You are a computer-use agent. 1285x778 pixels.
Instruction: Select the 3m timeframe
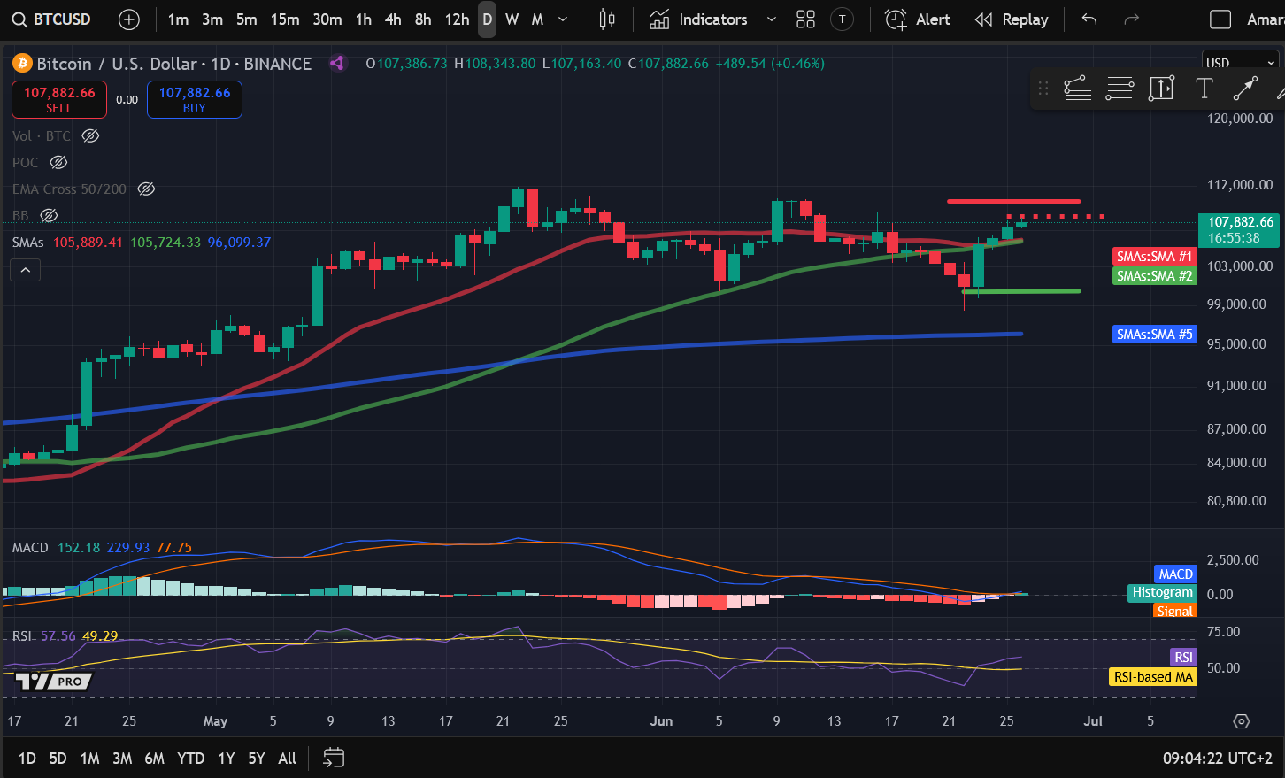tap(212, 19)
